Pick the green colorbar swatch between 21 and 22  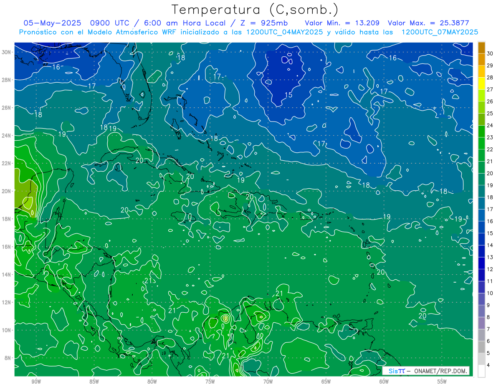click(481, 155)
